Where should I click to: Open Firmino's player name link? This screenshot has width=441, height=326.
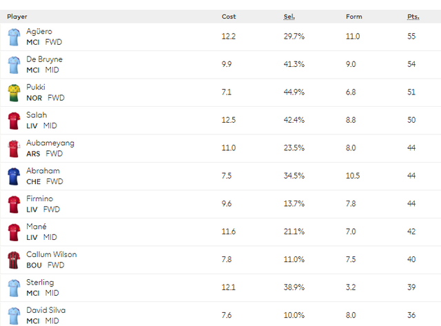click(40, 198)
